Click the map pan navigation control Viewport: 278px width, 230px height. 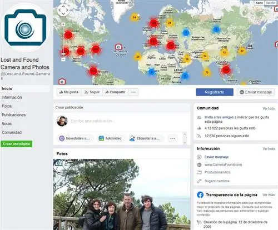[x=63, y=10]
